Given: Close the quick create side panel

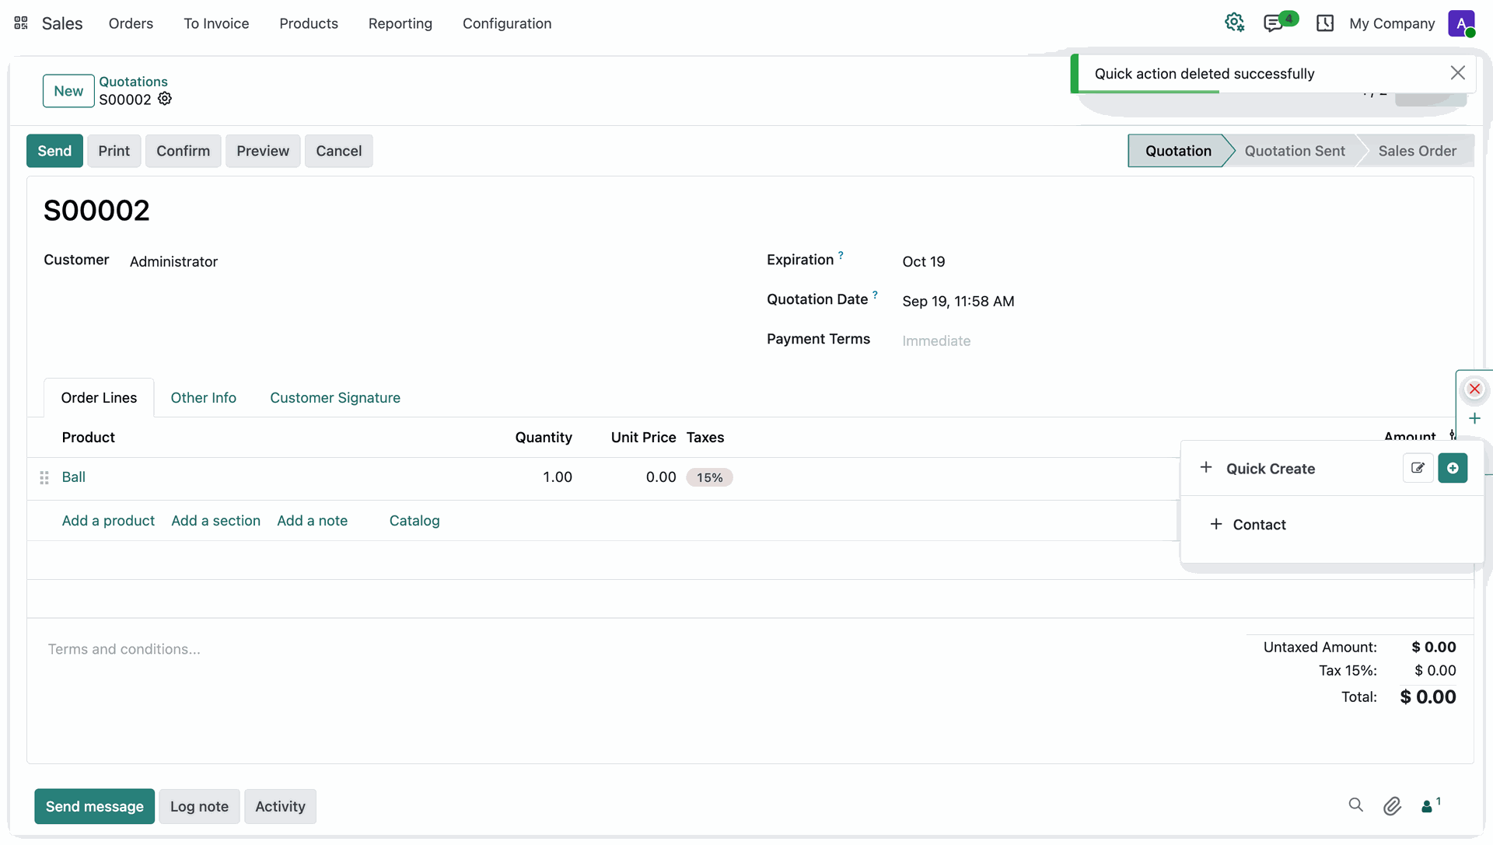Looking at the screenshot, I should pyautogui.click(x=1474, y=389).
